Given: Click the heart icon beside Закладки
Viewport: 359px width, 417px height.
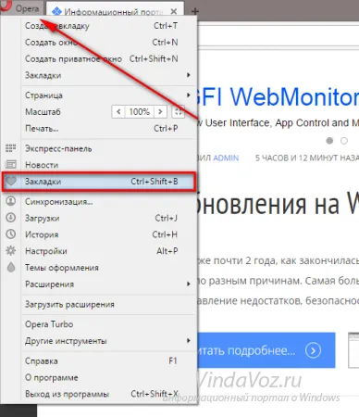Looking at the screenshot, I should coord(11,181).
